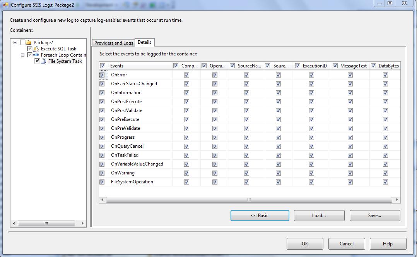Click the Execute SQL Task icon
This screenshot has height=257, width=417.
36,49
